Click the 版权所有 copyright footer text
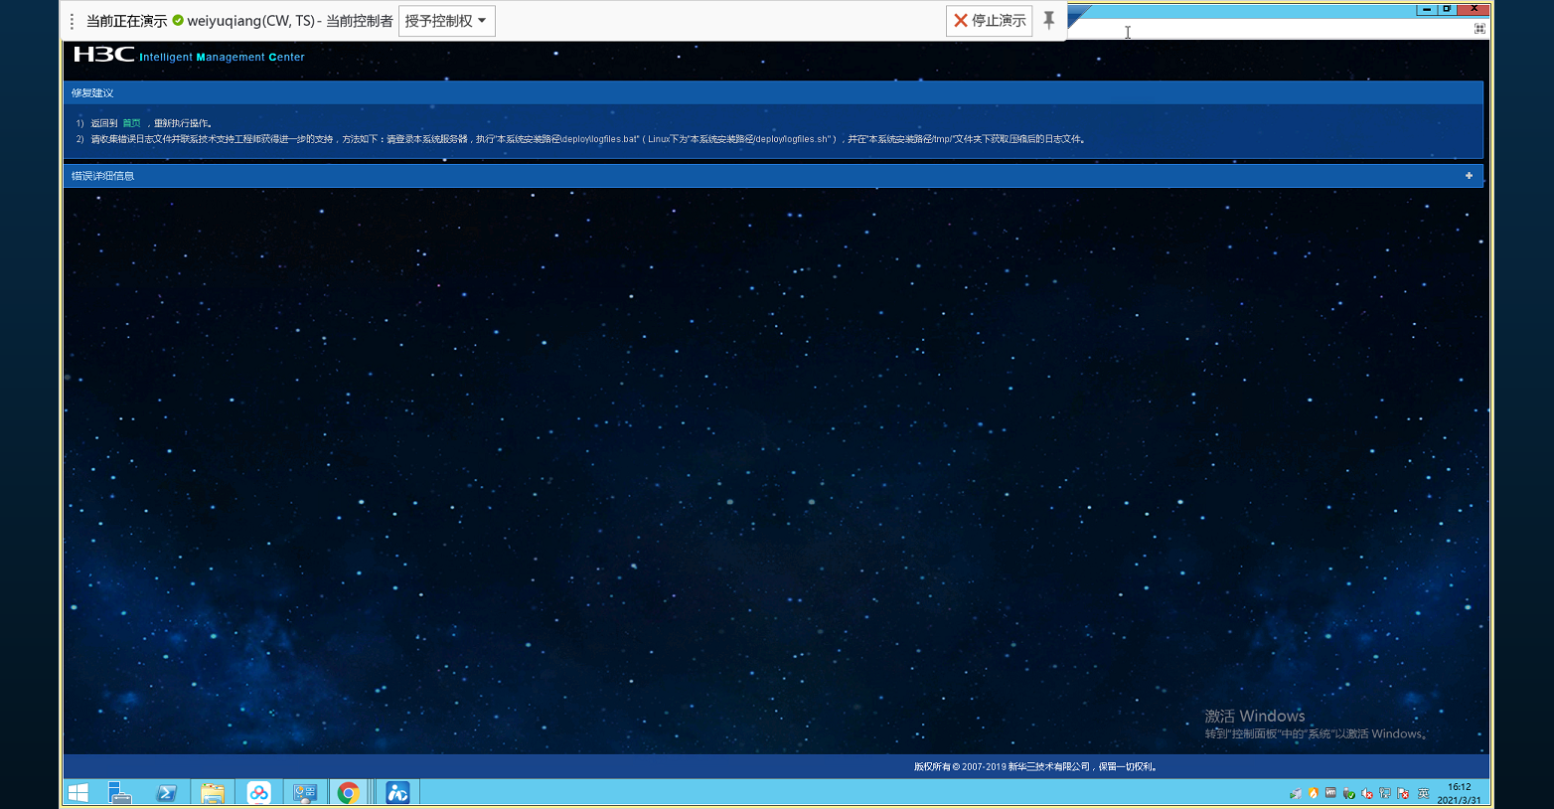The height and width of the screenshot is (809, 1554). coord(1035,766)
